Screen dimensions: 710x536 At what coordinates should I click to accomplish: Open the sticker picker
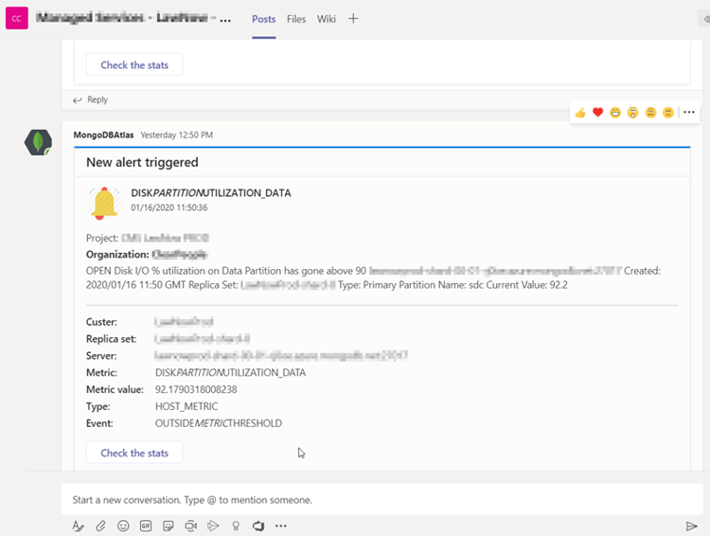point(168,526)
